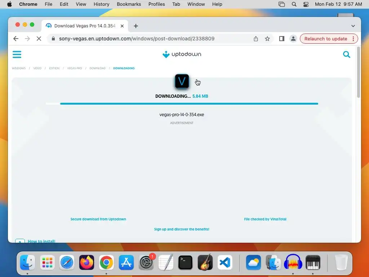Click the Uptodown logo
The width and height of the screenshot is (369, 277).
pos(182,54)
